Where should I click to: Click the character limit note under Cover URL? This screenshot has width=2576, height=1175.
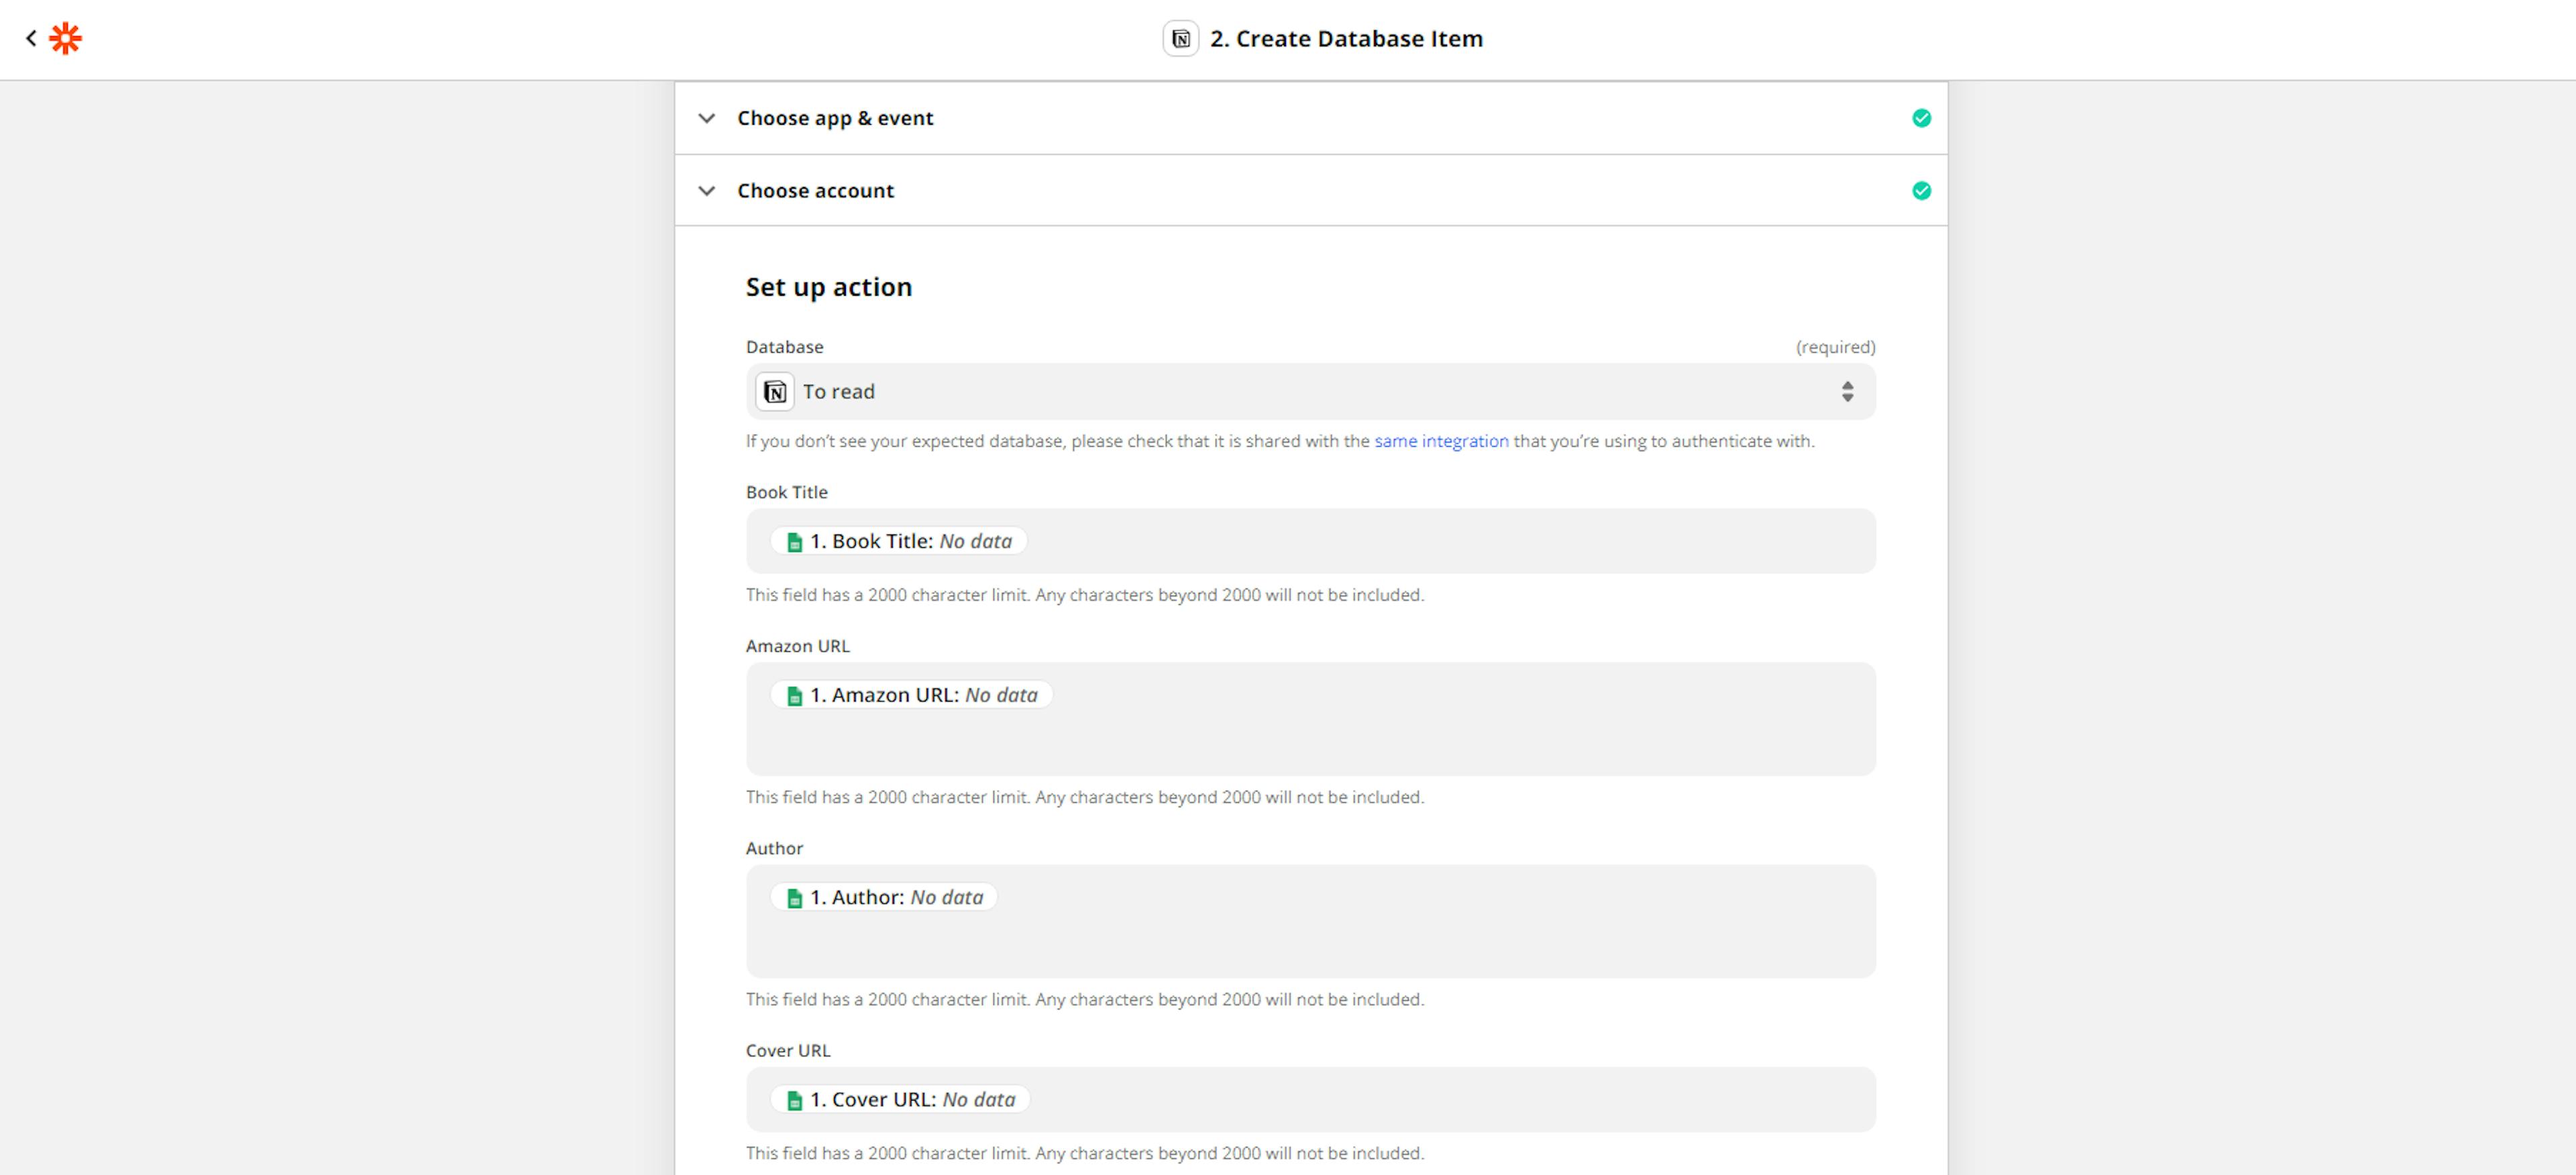click(1084, 1153)
